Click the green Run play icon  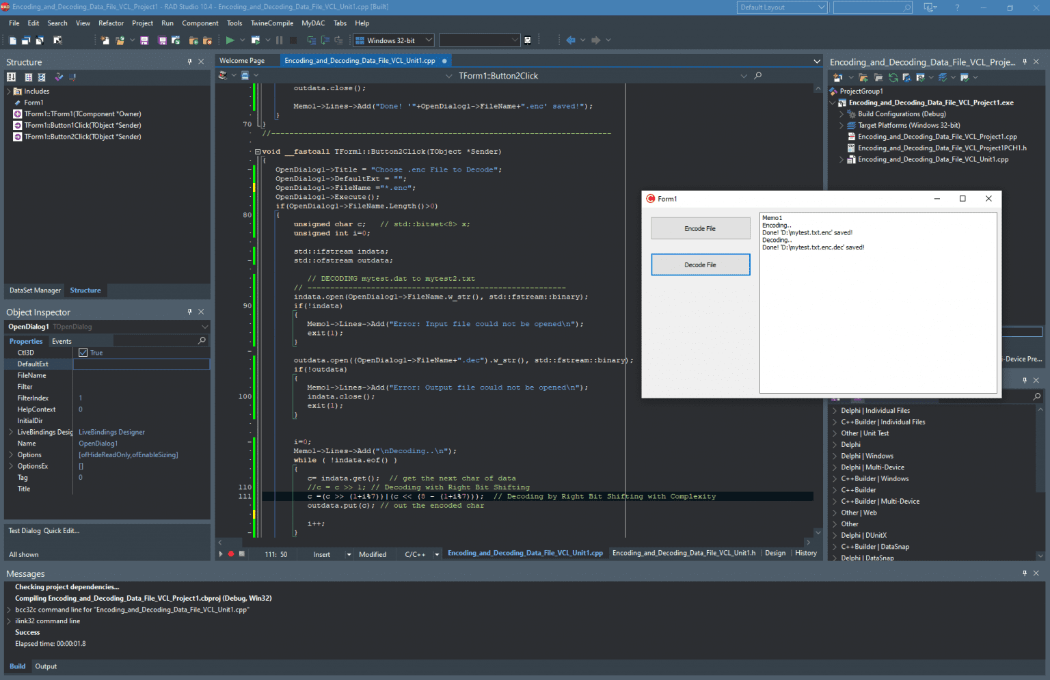pyautogui.click(x=230, y=40)
